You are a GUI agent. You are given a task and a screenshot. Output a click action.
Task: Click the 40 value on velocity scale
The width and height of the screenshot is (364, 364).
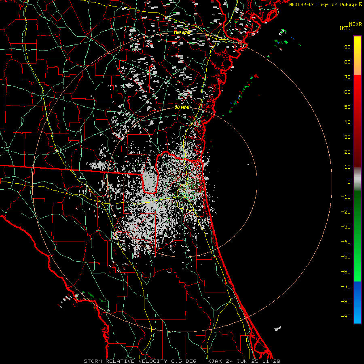click(347, 122)
